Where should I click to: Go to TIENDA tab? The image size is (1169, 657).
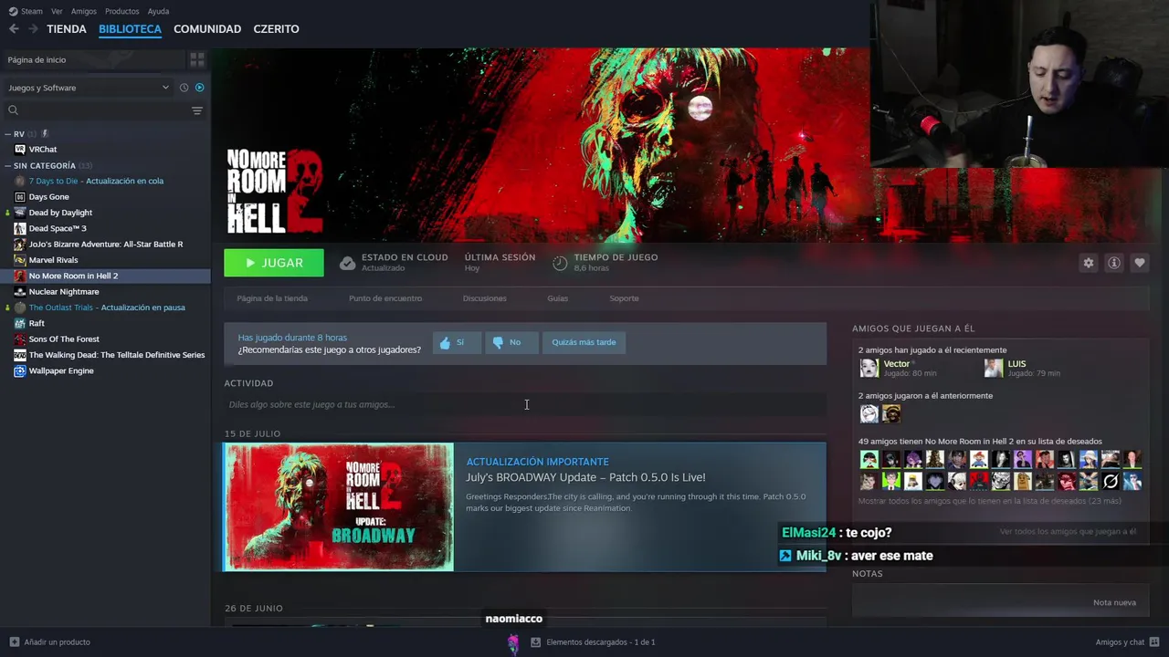(x=67, y=29)
